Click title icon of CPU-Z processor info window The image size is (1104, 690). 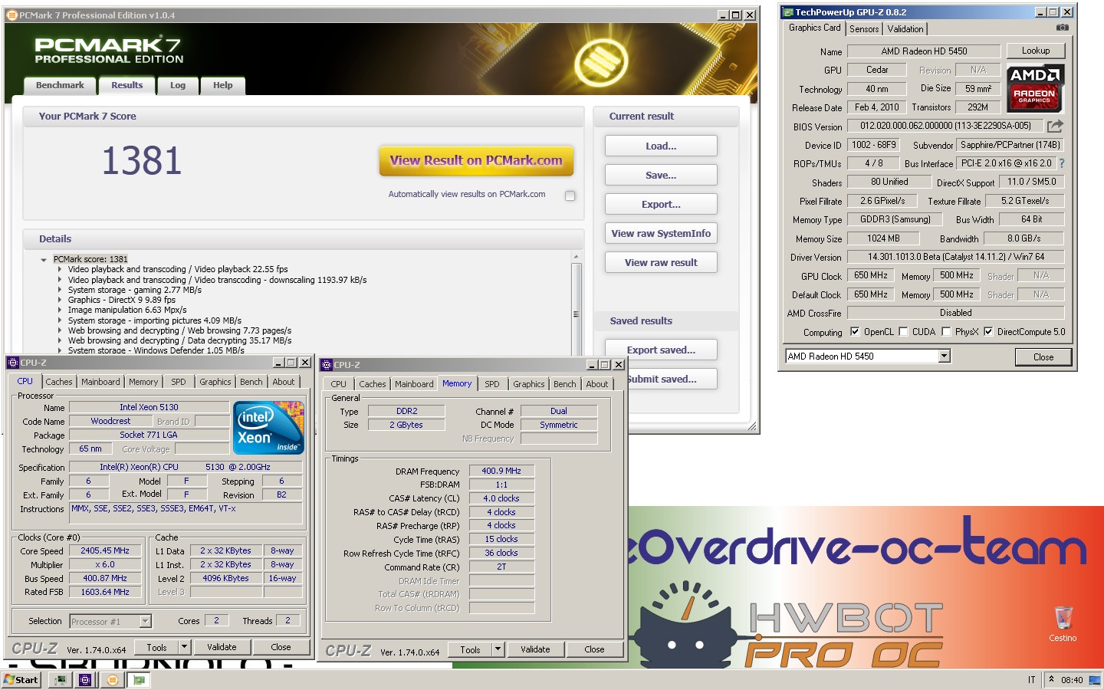13,363
